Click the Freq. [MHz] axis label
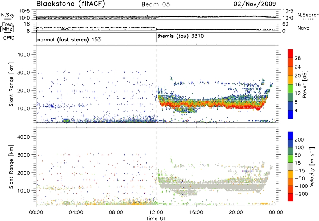This screenshot has width=319, height=221. click(x=7, y=27)
